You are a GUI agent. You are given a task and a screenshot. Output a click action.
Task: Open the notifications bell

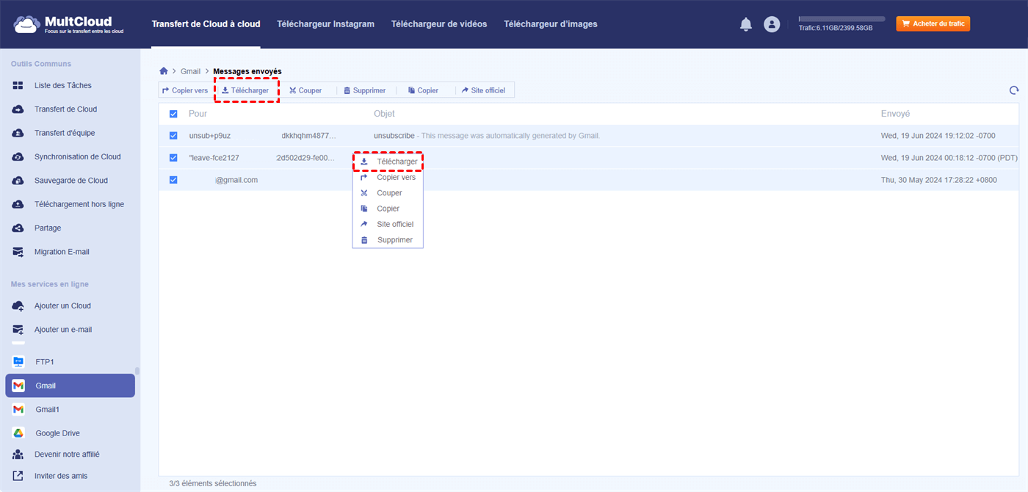(746, 24)
